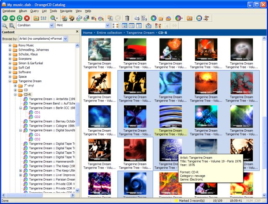Screen dimensions: 268x204
Task: Click the red Stop button in toolbar
Action: tap(27, 18)
